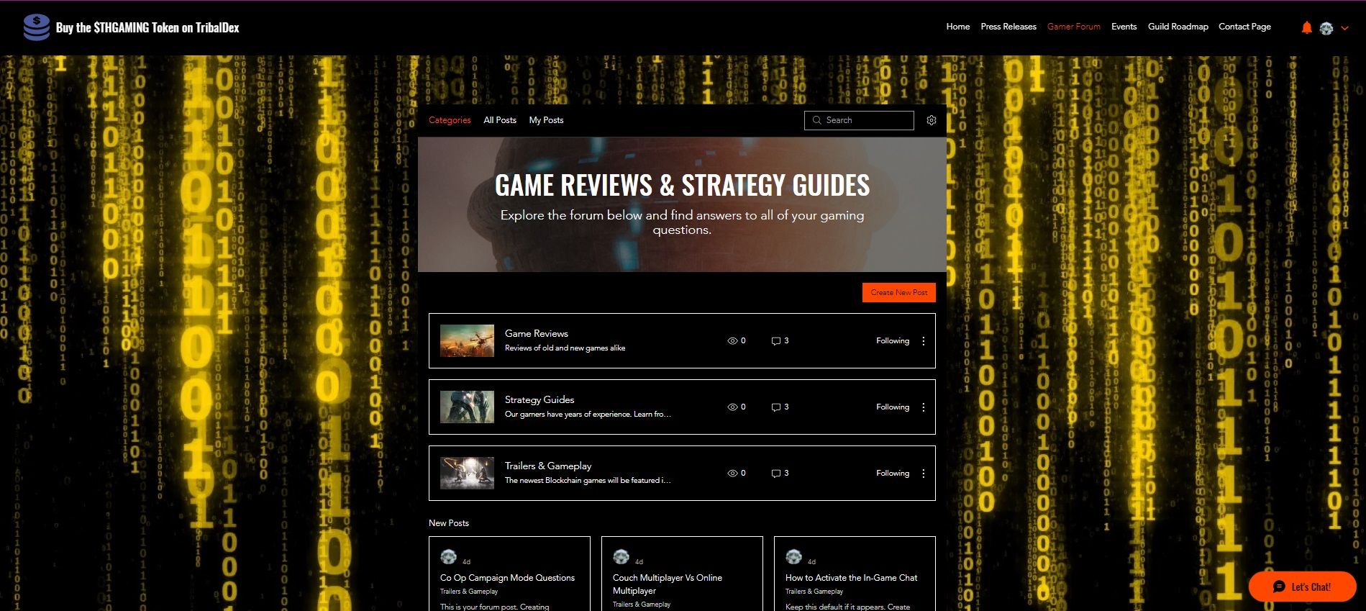Toggle Following on Game Reviews category
Screen dimensions: 1366x611
click(x=893, y=341)
